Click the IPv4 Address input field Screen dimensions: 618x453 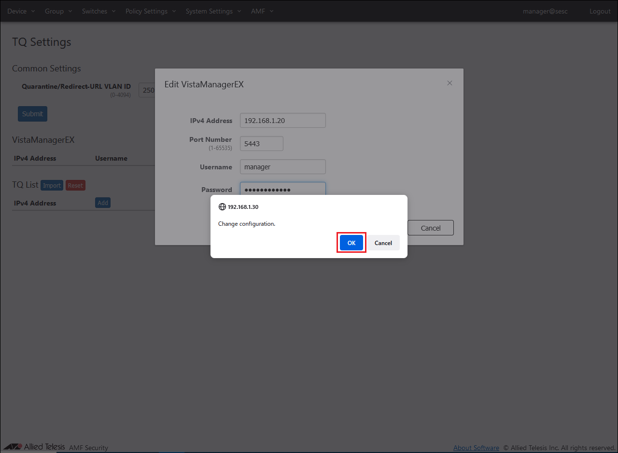click(282, 121)
